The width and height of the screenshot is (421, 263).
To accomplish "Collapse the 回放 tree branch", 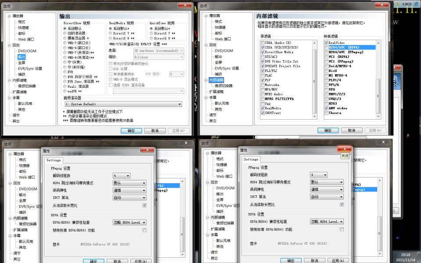I will 8,46.
